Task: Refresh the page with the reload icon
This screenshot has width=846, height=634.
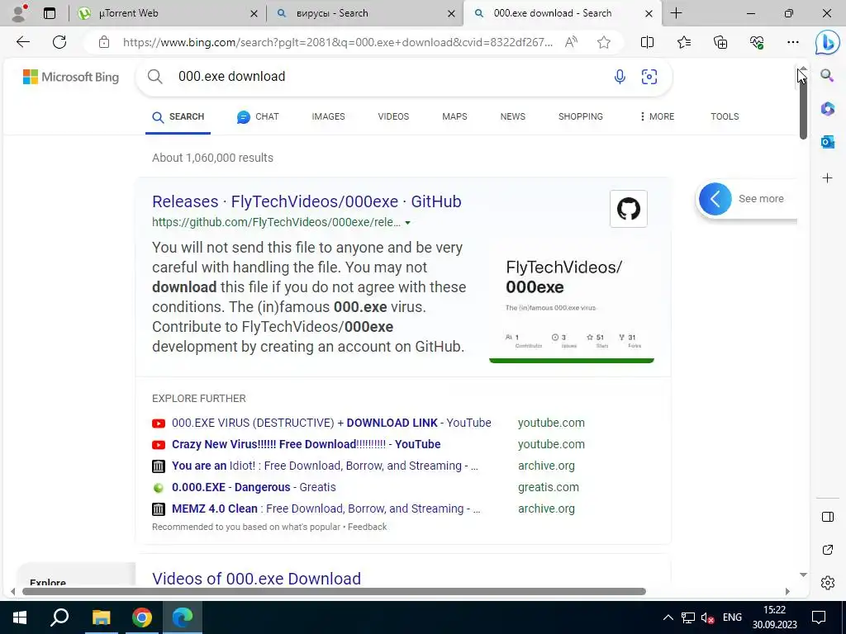Action: pos(59,42)
